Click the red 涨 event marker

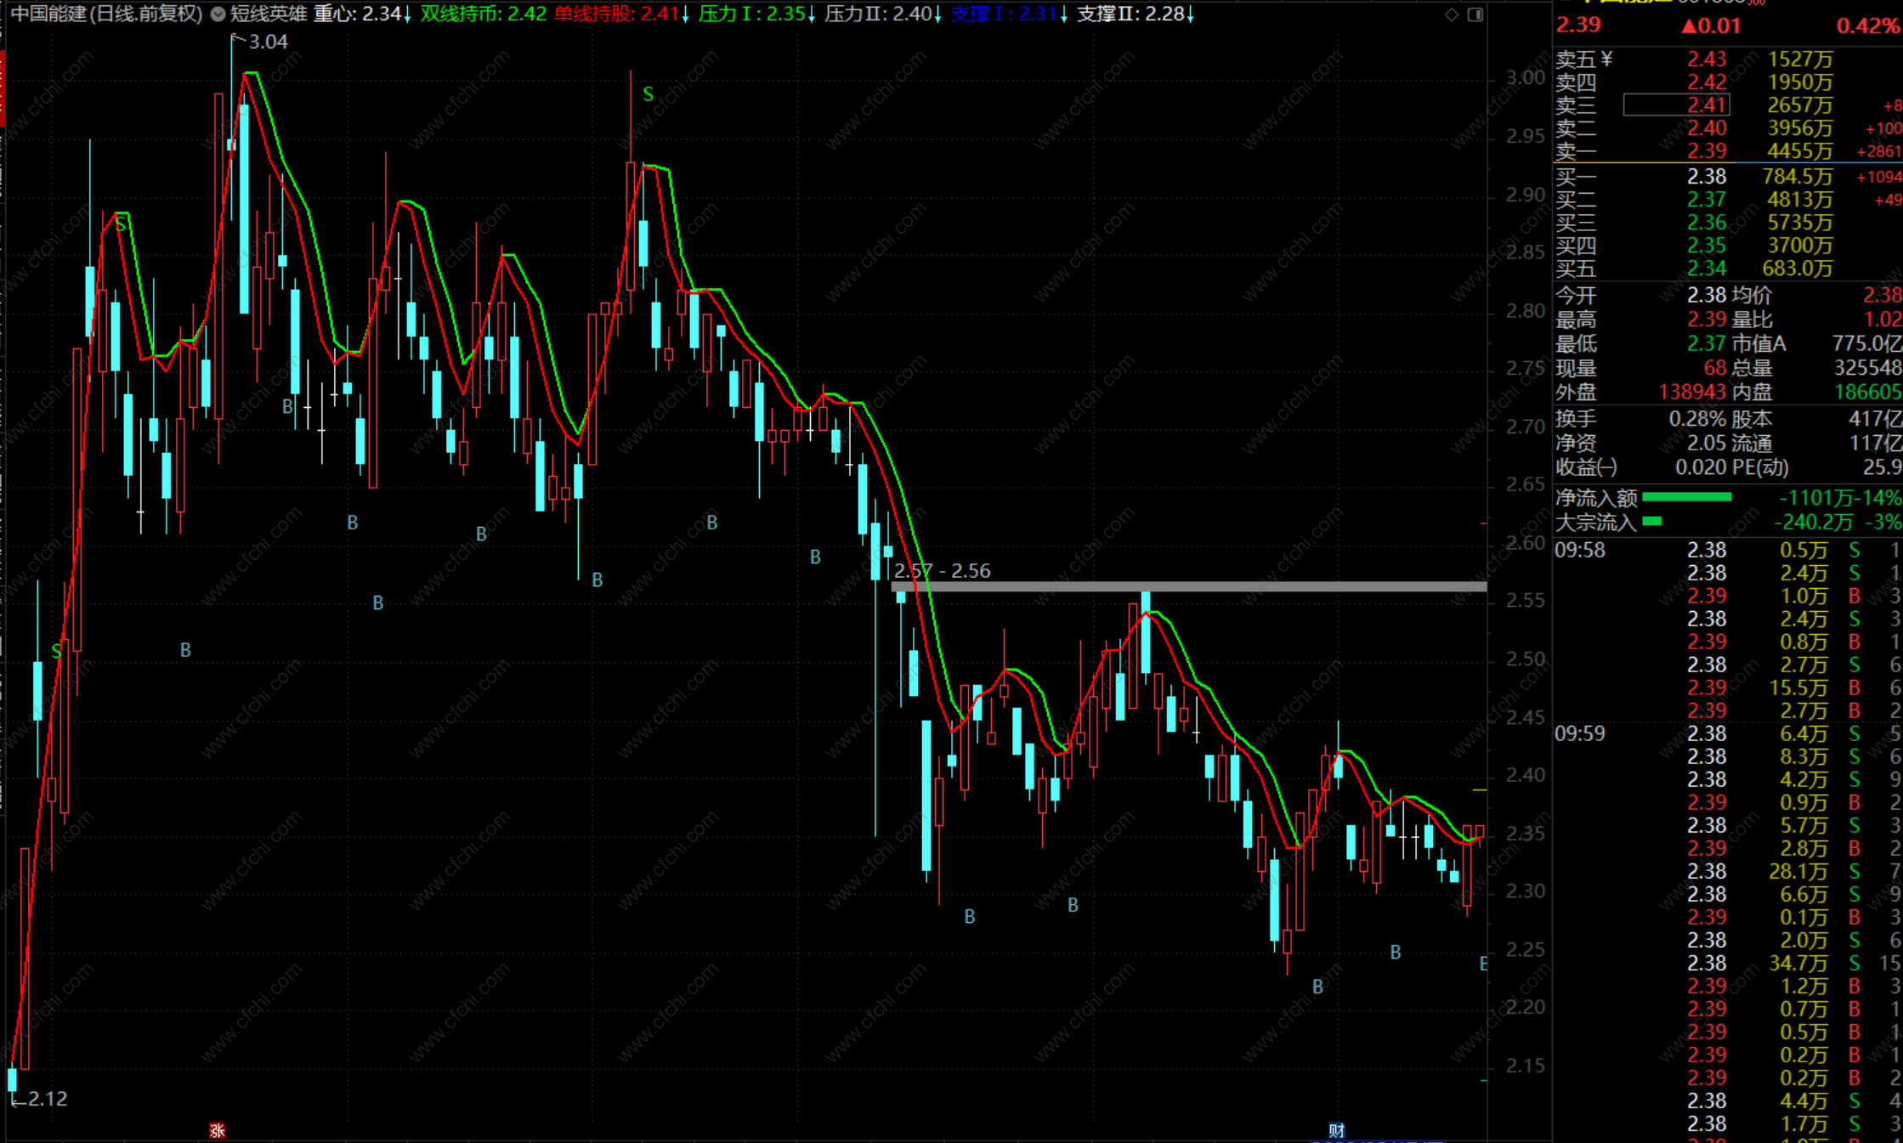[x=218, y=1130]
